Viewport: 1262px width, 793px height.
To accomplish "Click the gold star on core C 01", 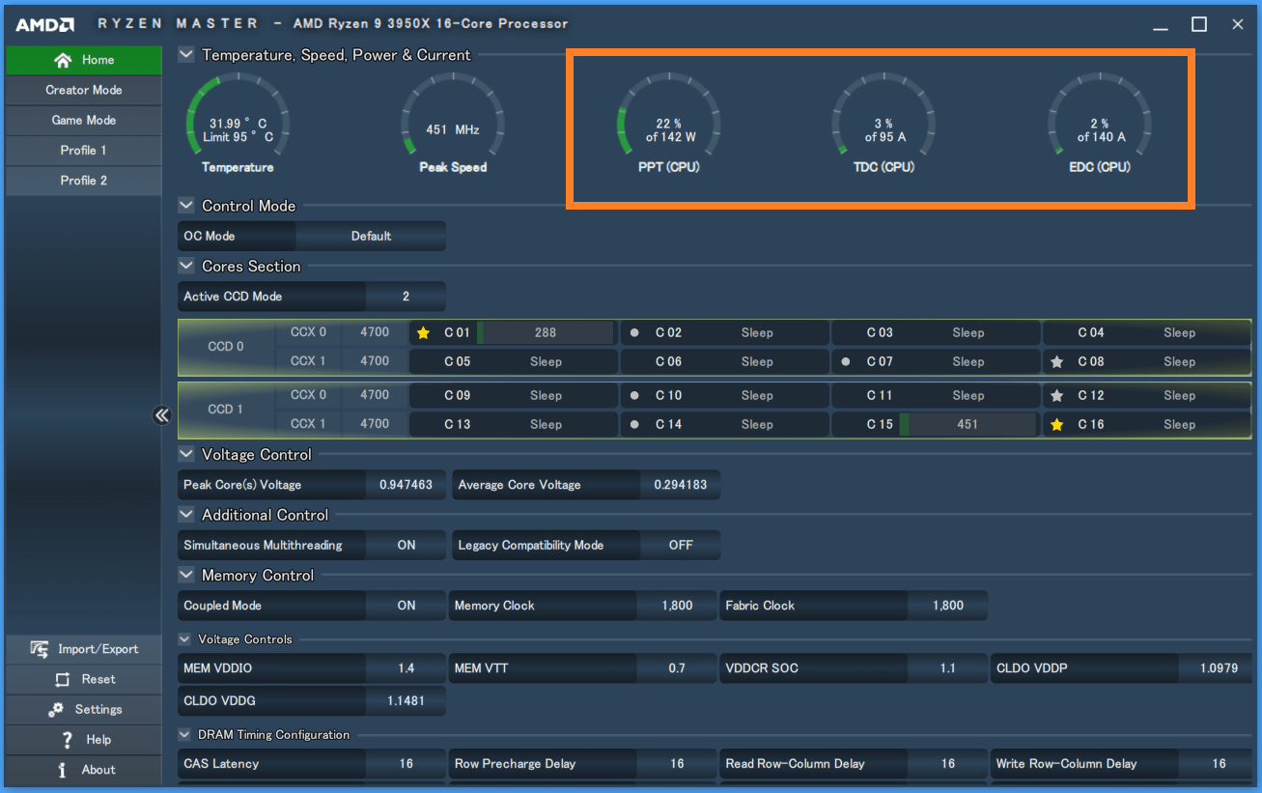I will (x=423, y=332).
